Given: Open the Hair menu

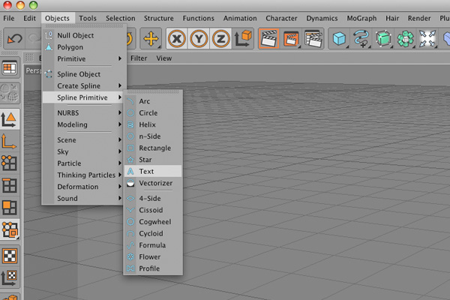Looking at the screenshot, I should [392, 18].
